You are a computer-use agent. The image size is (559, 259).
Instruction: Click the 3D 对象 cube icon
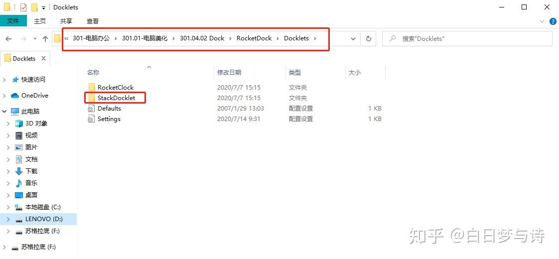point(19,124)
